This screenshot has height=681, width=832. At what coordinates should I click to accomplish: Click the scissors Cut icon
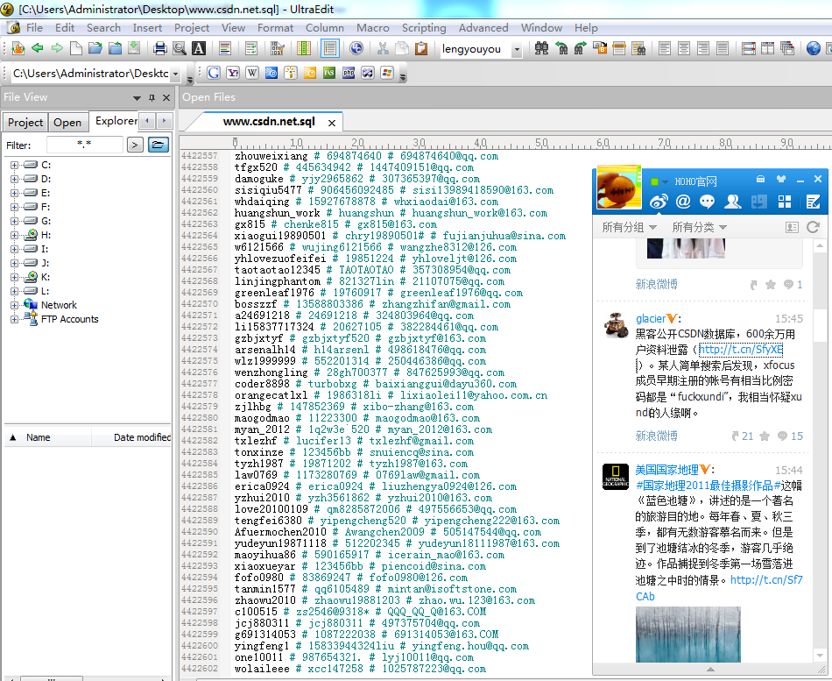383,49
